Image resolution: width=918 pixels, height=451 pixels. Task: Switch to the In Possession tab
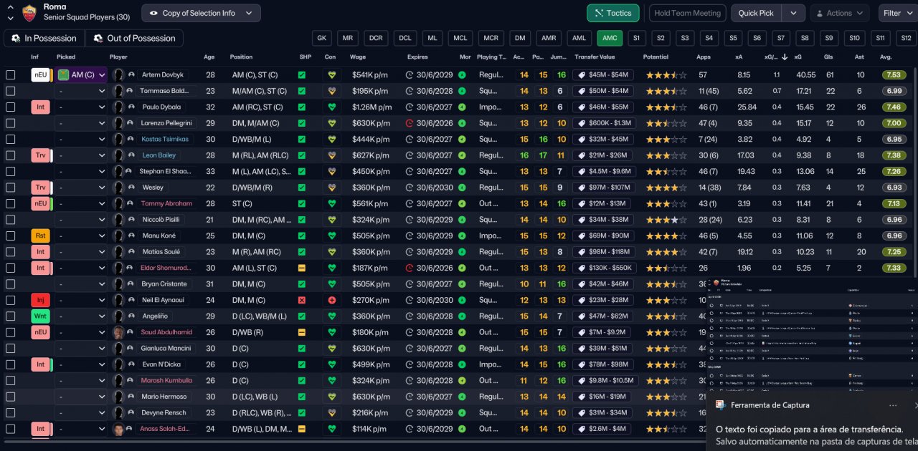point(44,38)
